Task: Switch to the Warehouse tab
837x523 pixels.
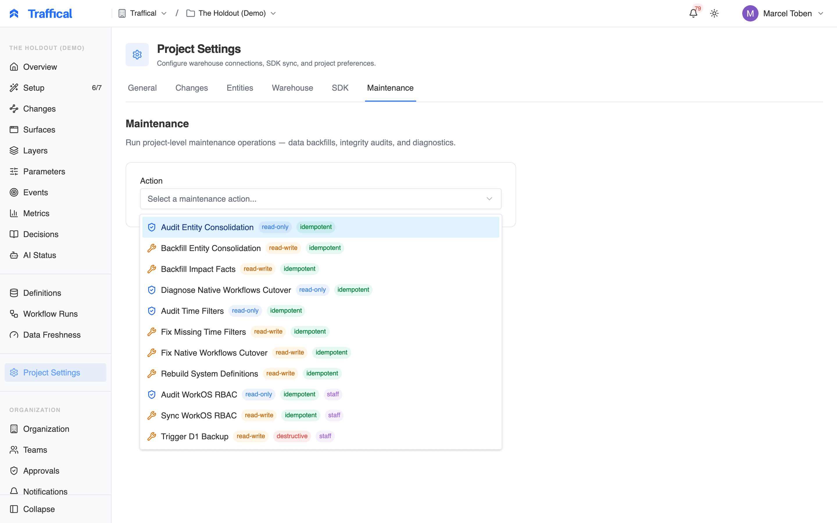Action: point(292,88)
